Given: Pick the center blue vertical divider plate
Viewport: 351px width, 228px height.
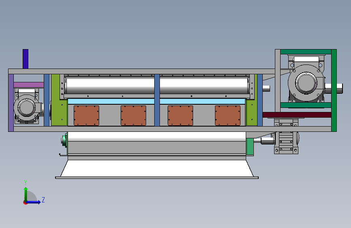Looking at the screenshot, I should click(x=157, y=100).
